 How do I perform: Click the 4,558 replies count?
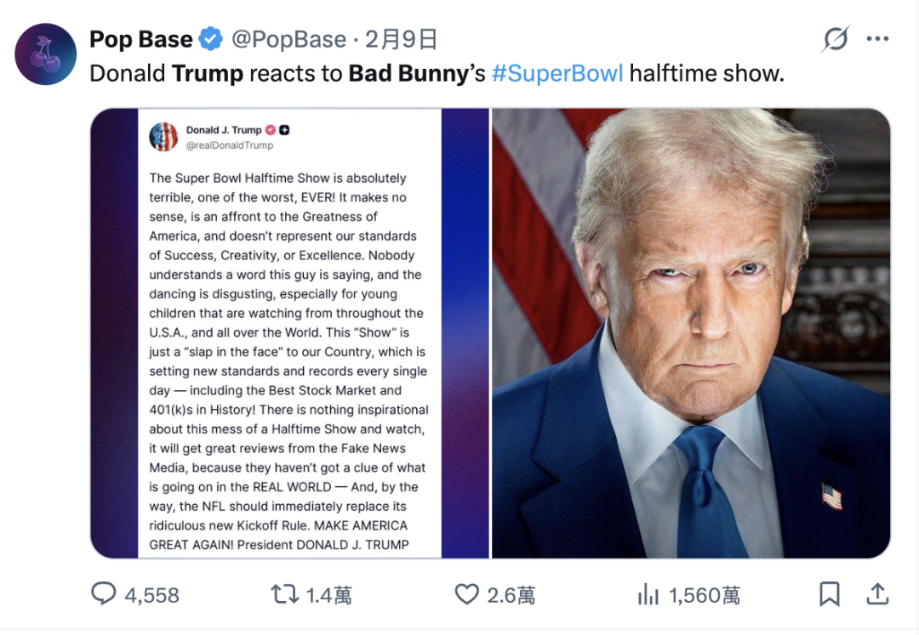coord(152,595)
